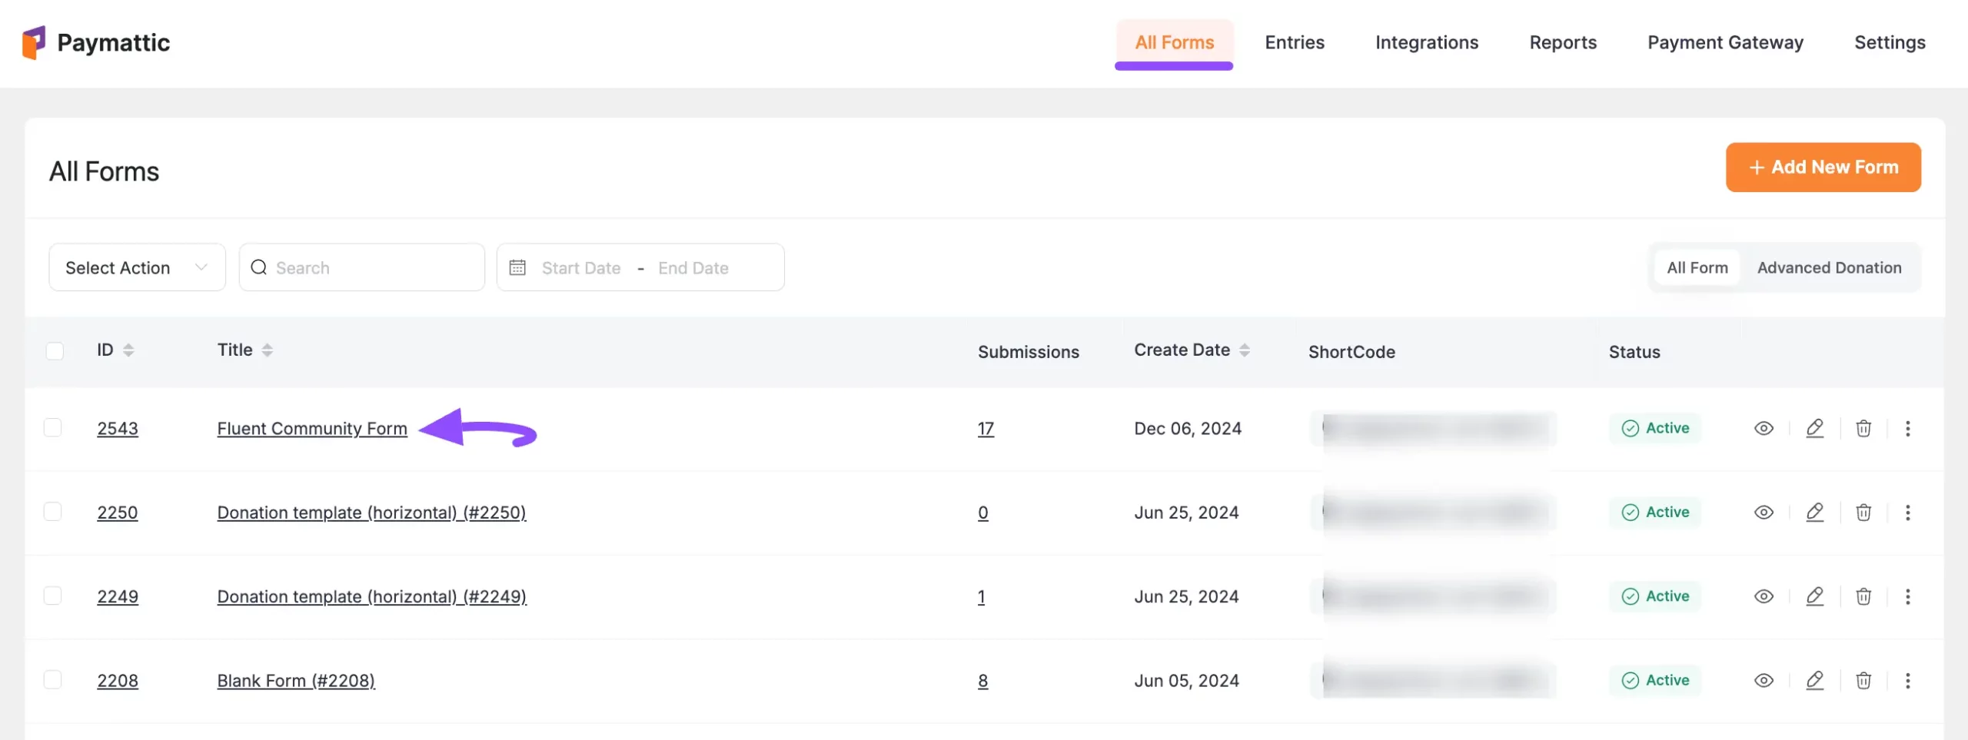The height and width of the screenshot is (740, 1968).
Task: Go to the Payment Gateway tab
Action: click(1725, 43)
